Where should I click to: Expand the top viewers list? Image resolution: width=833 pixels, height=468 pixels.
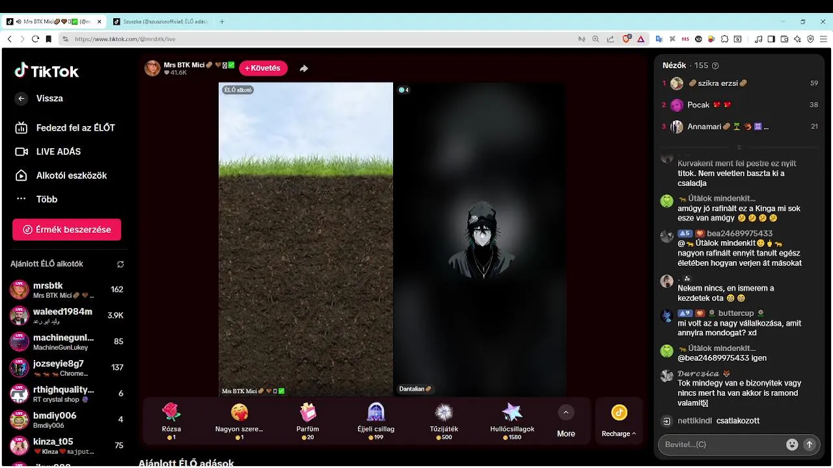[x=739, y=148]
